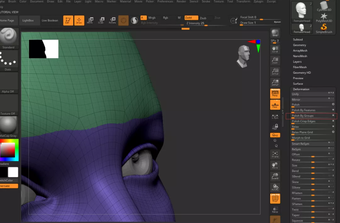Expand the Layers subpalette
This screenshot has height=223, width=340.
click(297, 62)
